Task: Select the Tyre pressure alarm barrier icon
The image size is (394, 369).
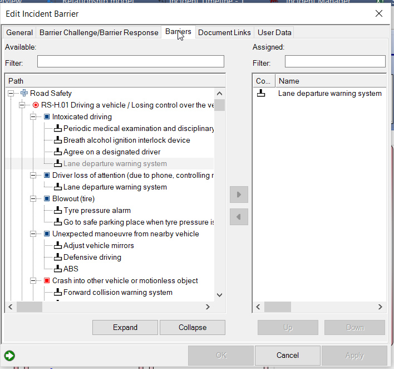Action: [58, 211]
